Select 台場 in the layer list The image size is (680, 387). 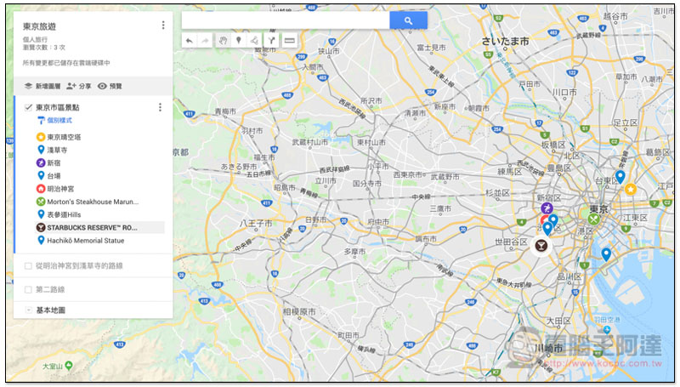point(54,176)
